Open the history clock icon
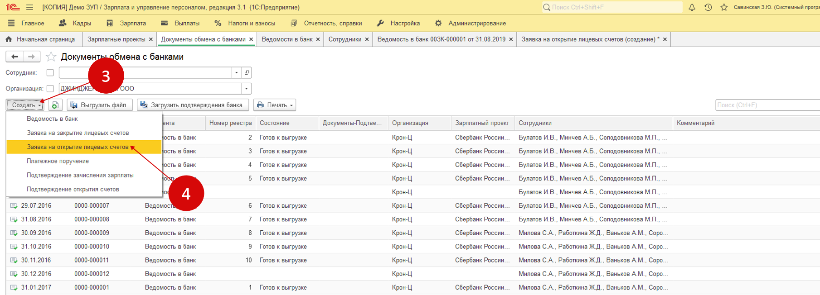The width and height of the screenshot is (820, 295). tap(708, 7)
